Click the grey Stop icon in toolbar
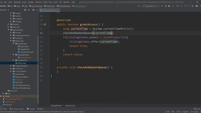 tap(173, 6)
